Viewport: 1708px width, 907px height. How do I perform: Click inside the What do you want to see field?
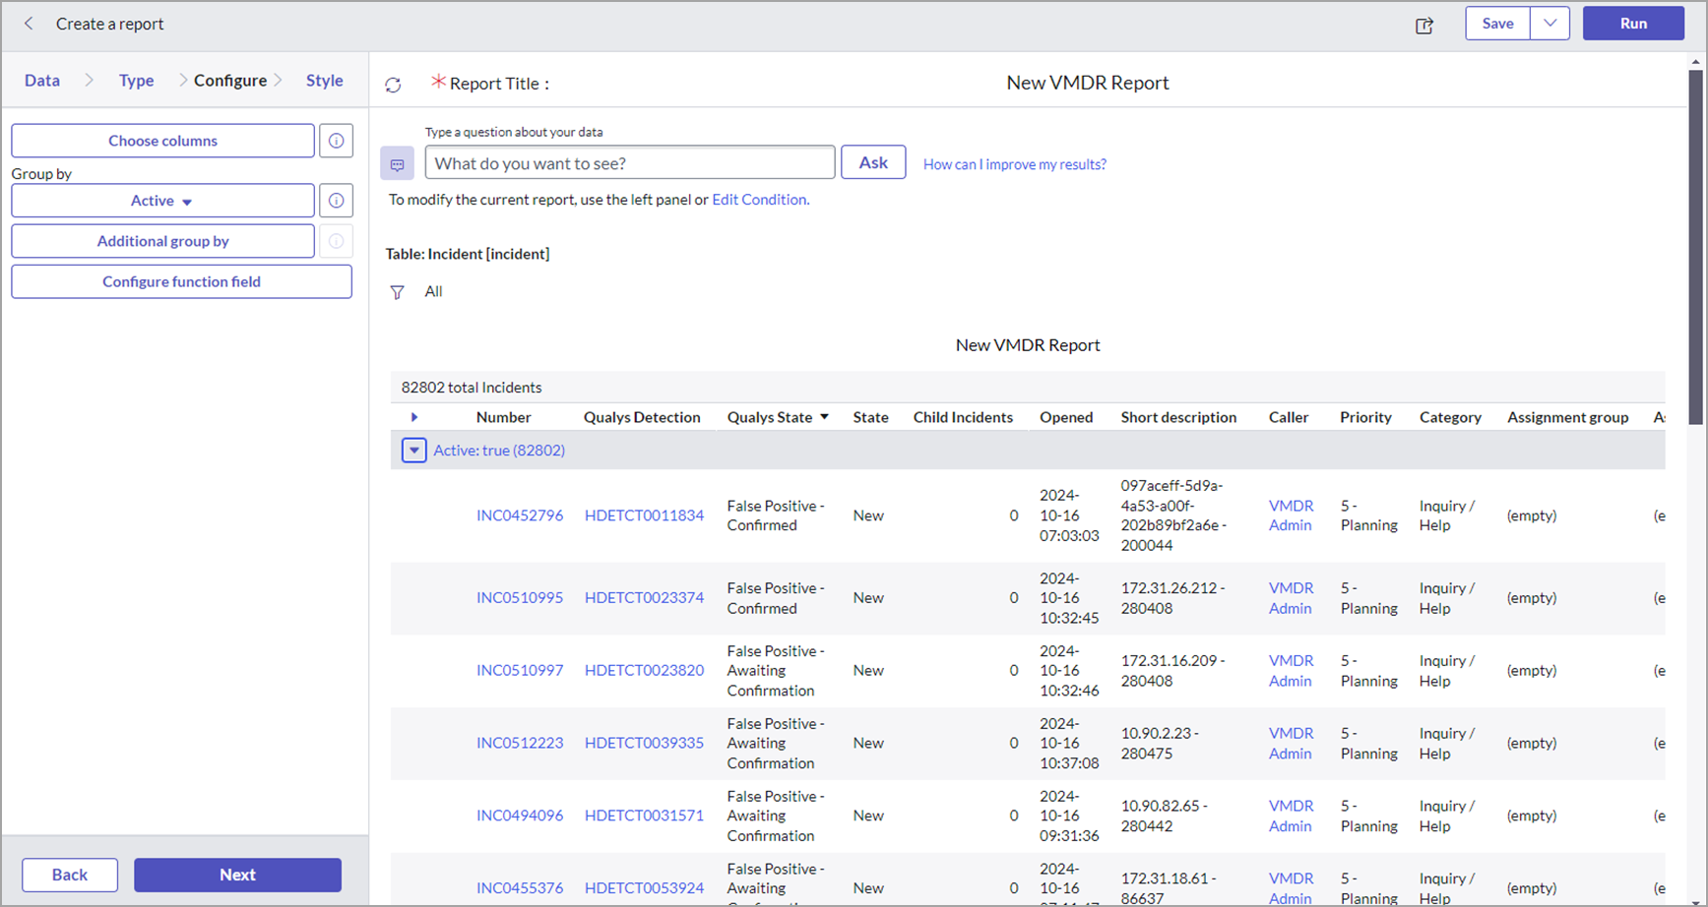pyautogui.click(x=630, y=162)
